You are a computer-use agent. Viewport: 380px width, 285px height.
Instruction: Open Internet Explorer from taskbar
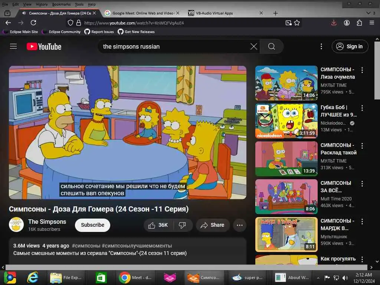coord(33,278)
